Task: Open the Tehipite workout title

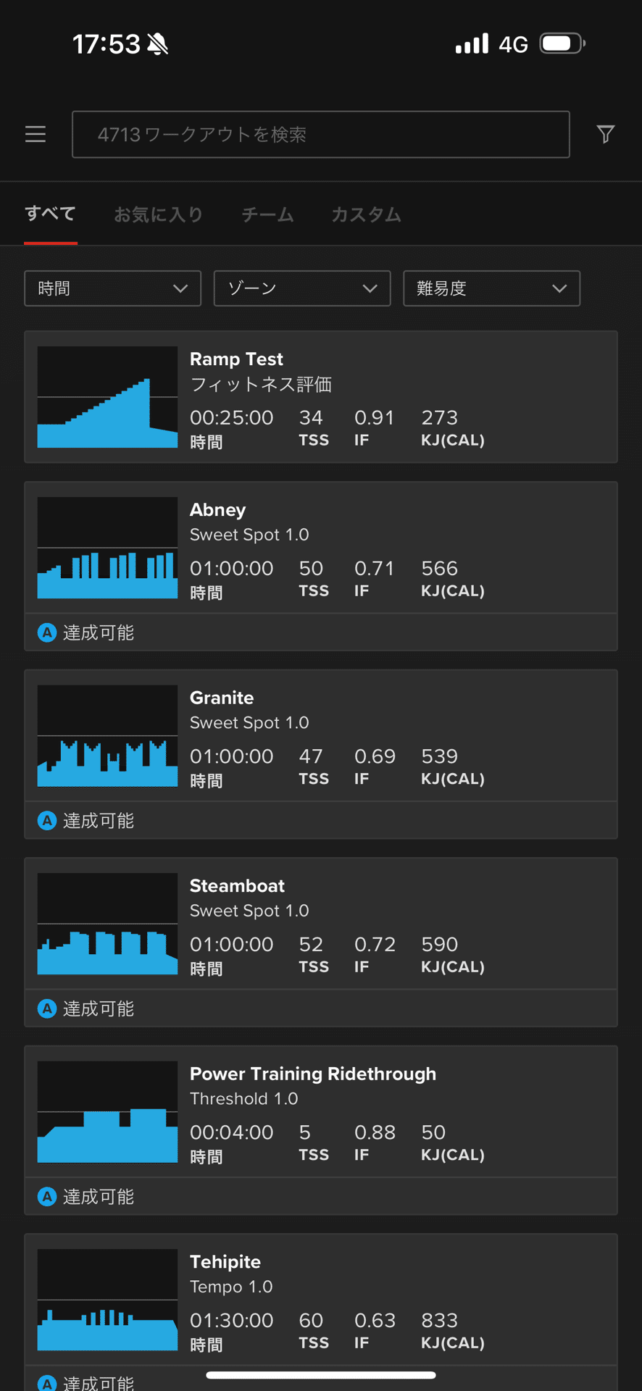Action: pyautogui.click(x=225, y=1261)
